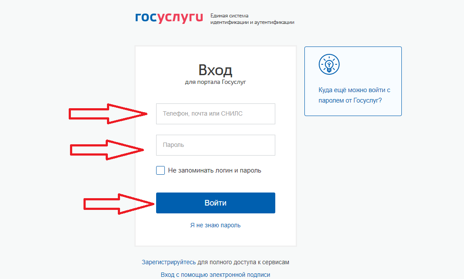
Task: Focus the Телефон, почта или СНИЛС field
Action: pyautogui.click(x=215, y=113)
